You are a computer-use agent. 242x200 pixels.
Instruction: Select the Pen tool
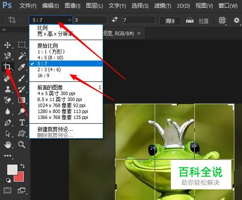coord(7,122)
